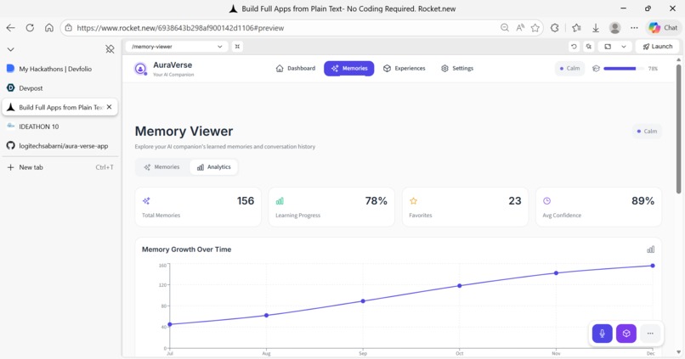Click the preview refresh icon in toolbar
This screenshot has height=359, width=685.
coord(574,46)
